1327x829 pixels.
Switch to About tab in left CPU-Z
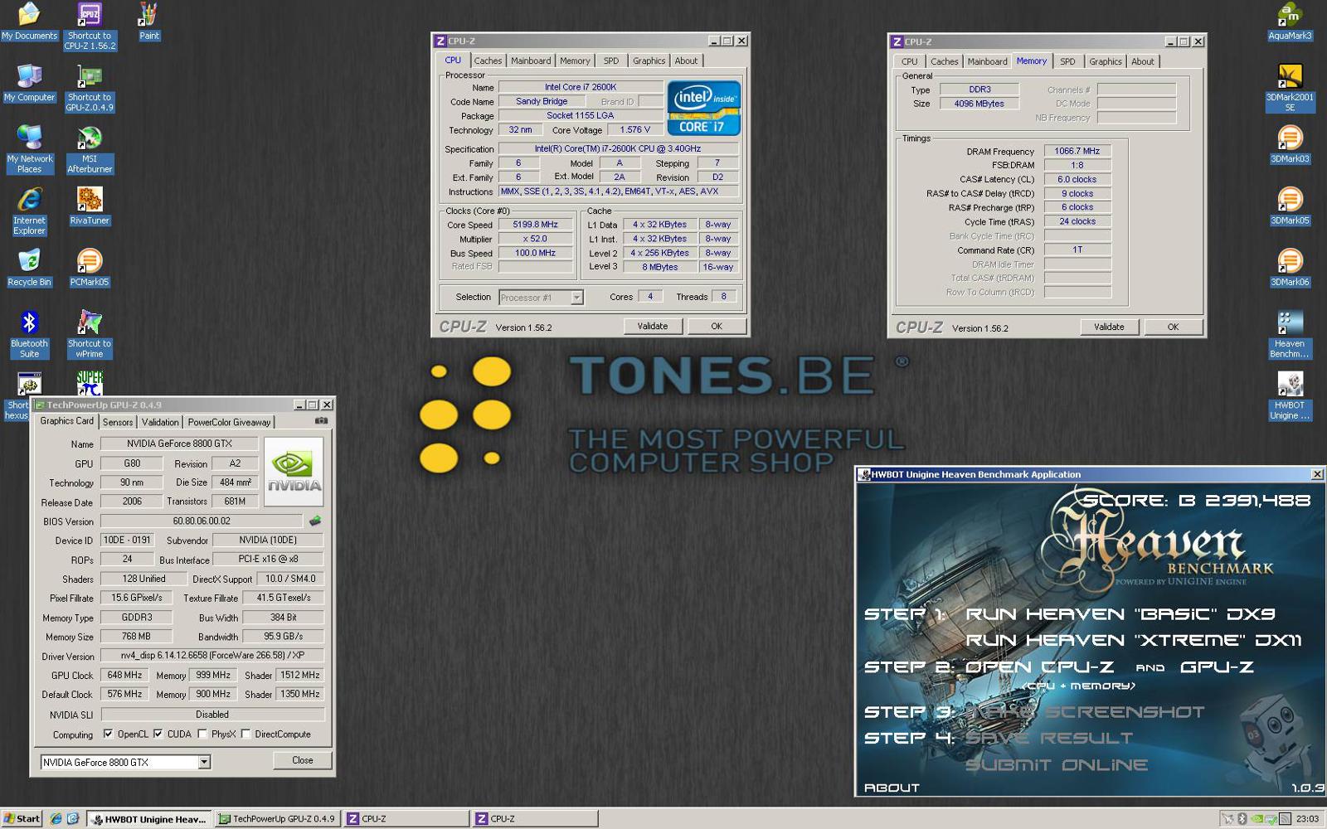tap(686, 61)
